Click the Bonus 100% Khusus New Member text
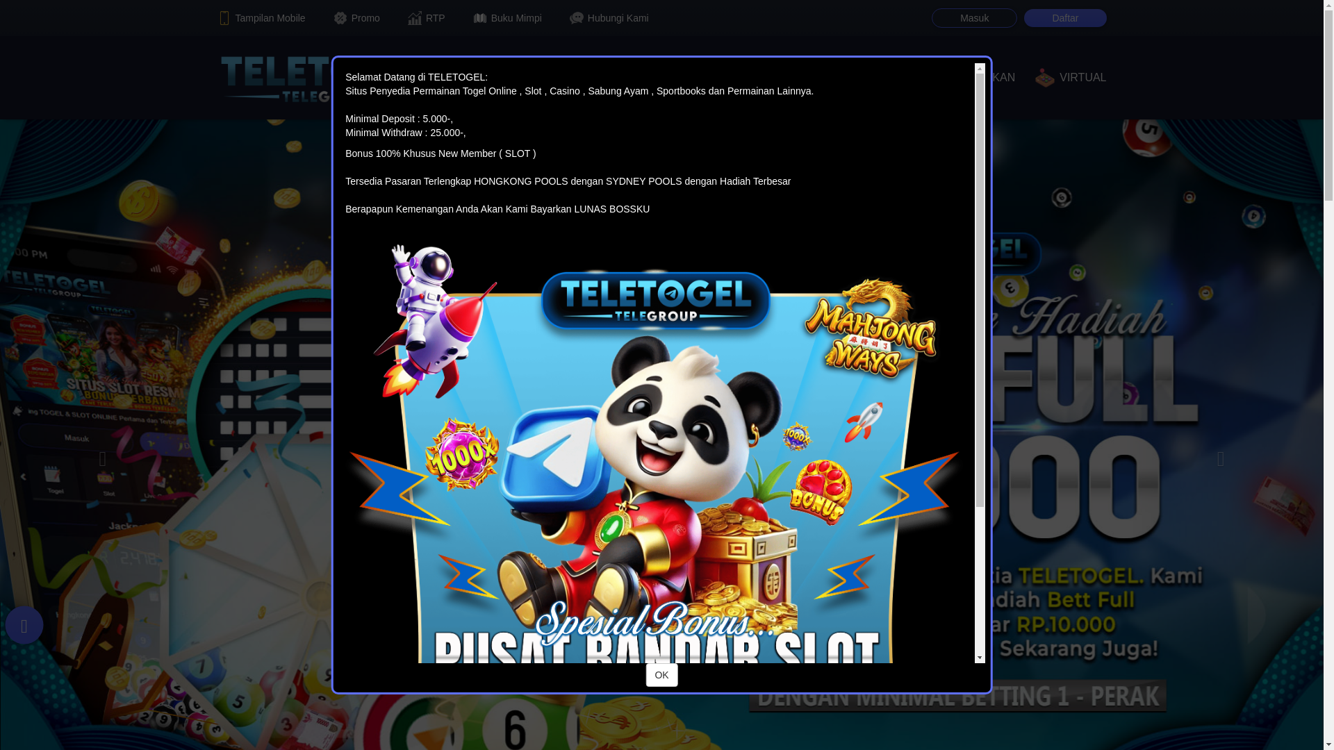1334x750 pixels. click(x=440, y=153)
